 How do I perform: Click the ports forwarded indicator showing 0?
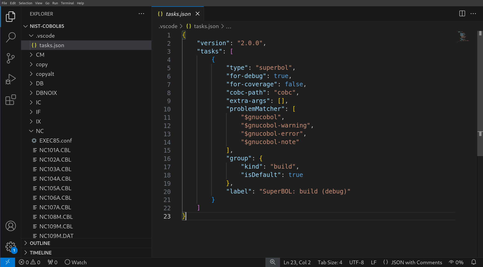point(52,262)
